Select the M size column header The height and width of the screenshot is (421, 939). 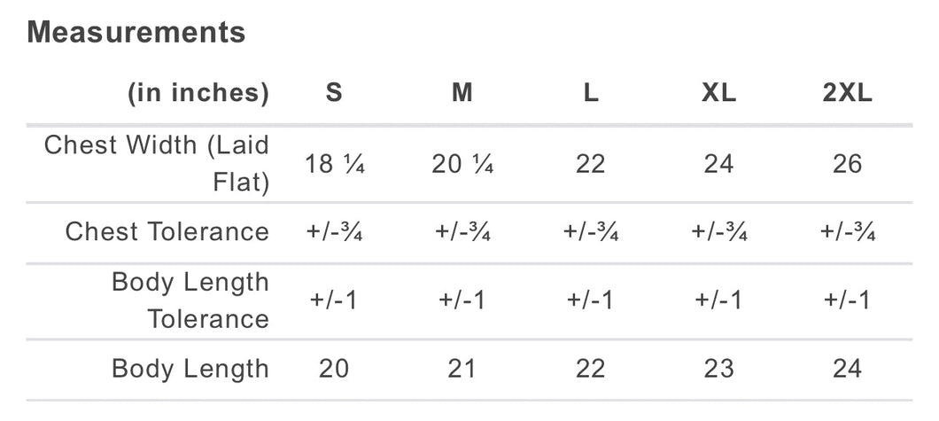point(462,93)
